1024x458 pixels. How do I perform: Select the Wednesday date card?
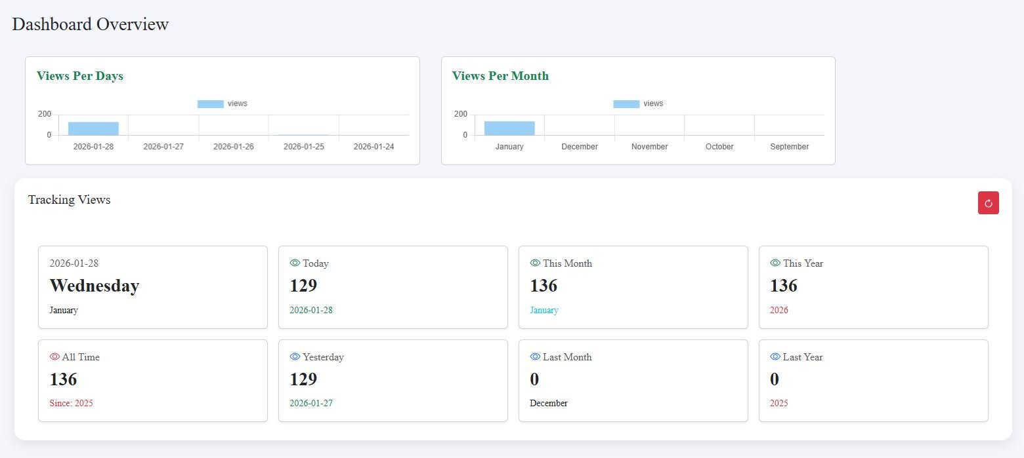point(152,287)
